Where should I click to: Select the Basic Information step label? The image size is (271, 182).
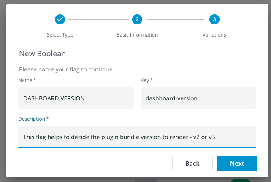pos(137,35)
